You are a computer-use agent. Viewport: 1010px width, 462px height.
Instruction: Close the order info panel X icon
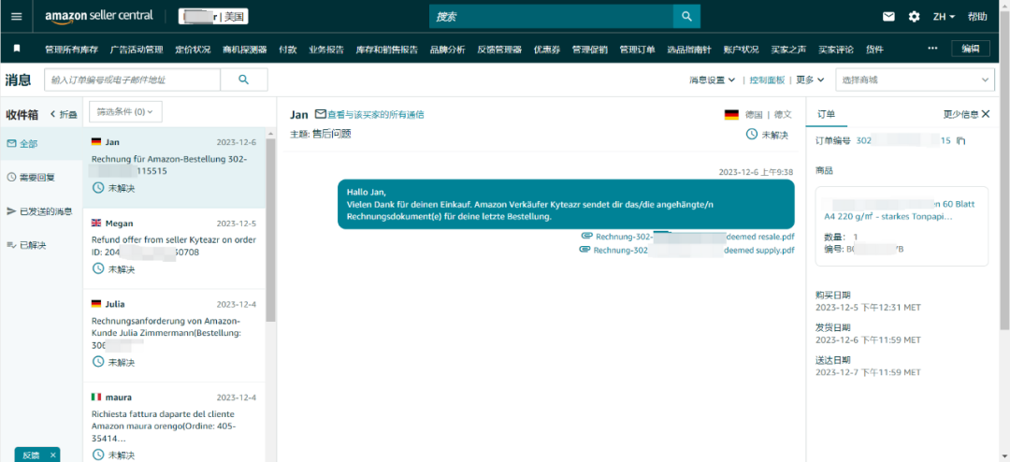click(x=986, y=114)
